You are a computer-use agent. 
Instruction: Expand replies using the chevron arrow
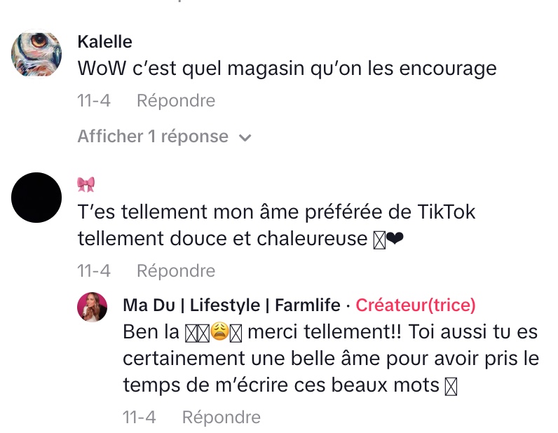click(245, 137)
